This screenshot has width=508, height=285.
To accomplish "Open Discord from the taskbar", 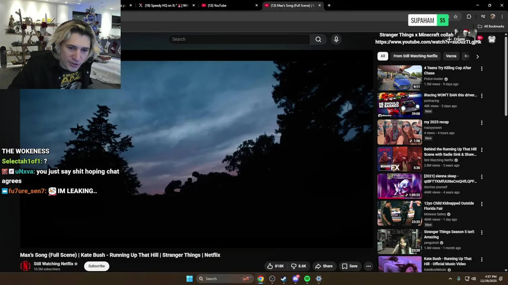I will pyautogui.click(x=296, y=279).
